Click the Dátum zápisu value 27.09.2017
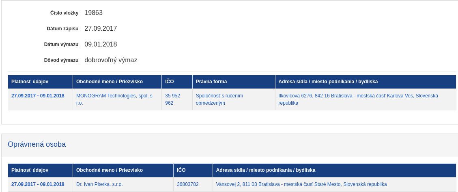Viewport: 458px width, 192px height. [101, 29]
